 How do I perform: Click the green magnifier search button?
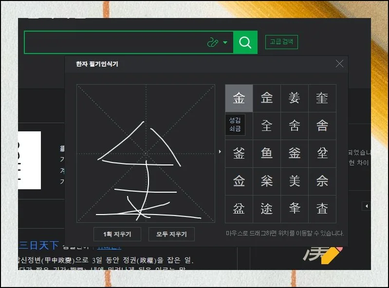(245, 43)
